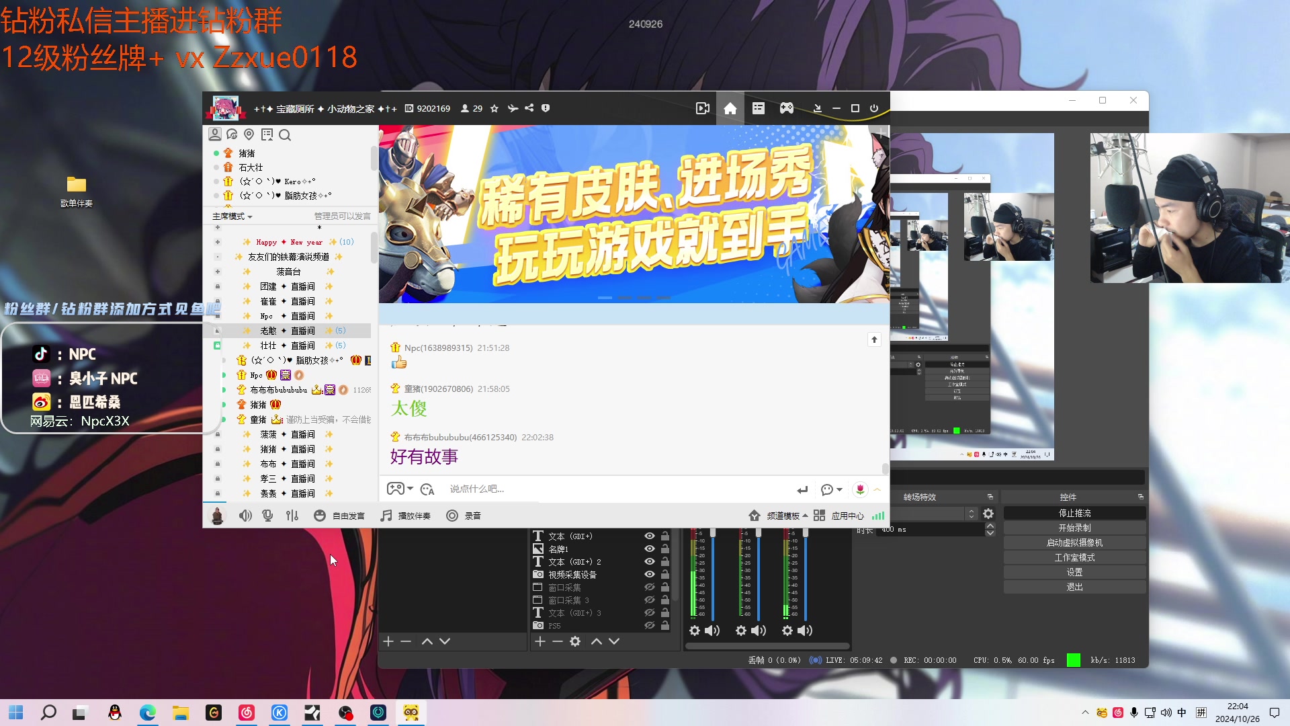The width and height of the screenshot is (1290, 726).
Task: Click the flower gift icon in chat input
Action: (x=860, y=489)
